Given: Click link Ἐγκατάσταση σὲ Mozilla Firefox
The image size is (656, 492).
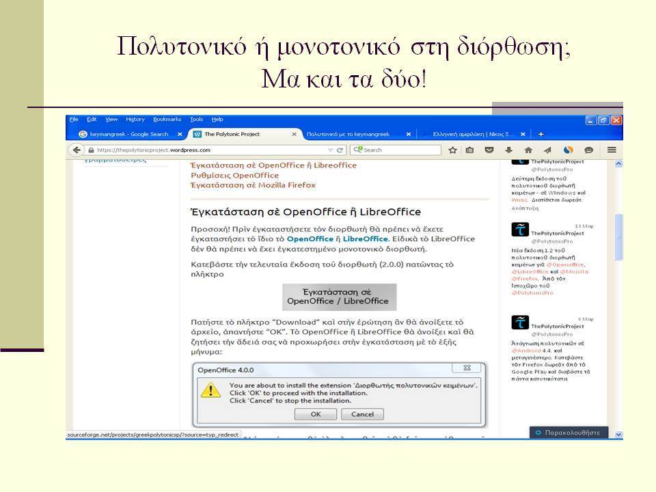Looking at the screenshot, I should [x=253, y=185].
